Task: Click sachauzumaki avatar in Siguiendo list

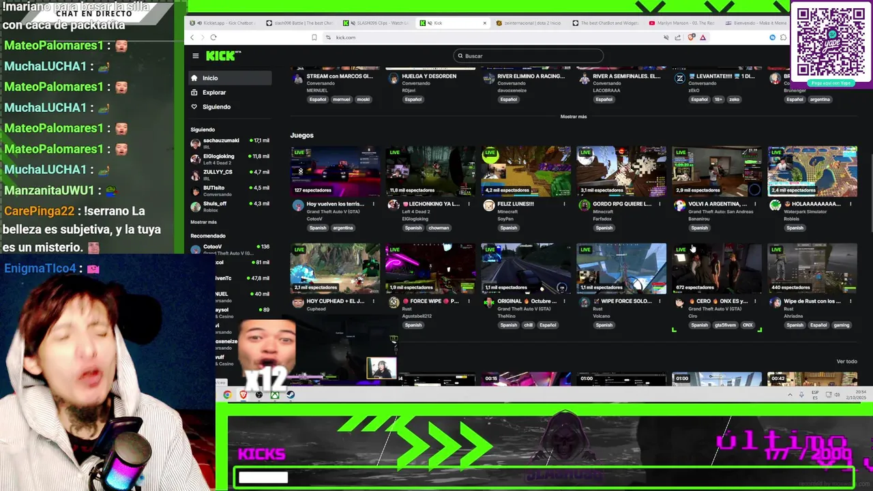Action: (x=196, y=143)
